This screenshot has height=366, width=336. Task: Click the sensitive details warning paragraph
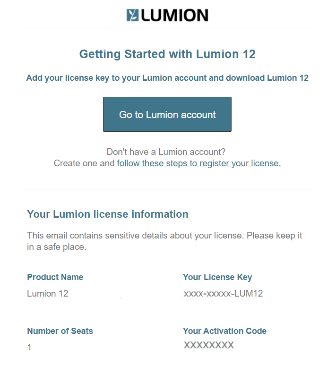pyautogui.click(x=164, y=241)
